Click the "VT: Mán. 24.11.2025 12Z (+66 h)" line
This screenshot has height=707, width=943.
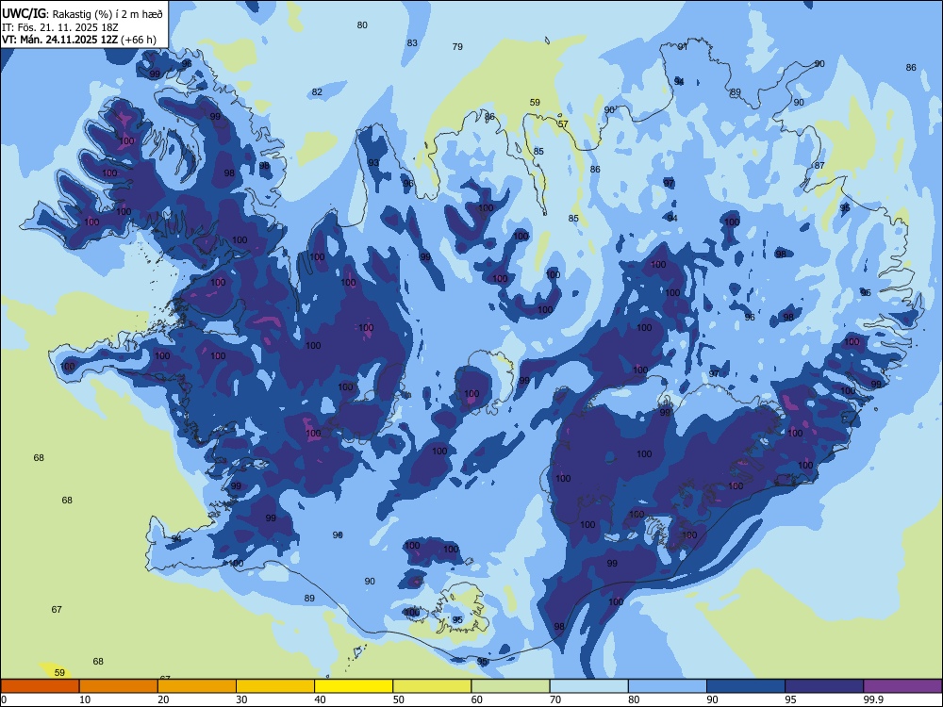[x=79, y=41]
